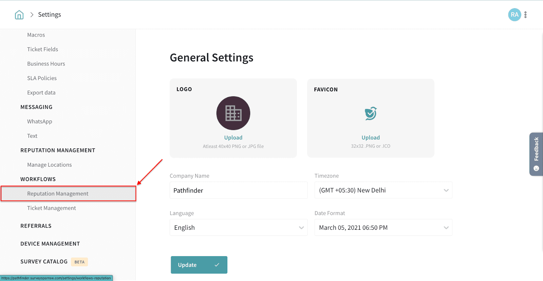Select the Export data option
The height and width of the screenshot is (281, 543).
pyautogui.click(x=41, y=93)
